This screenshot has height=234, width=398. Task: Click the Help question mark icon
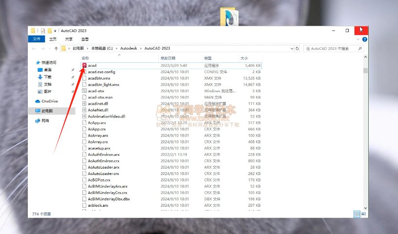tap(365, 39)
